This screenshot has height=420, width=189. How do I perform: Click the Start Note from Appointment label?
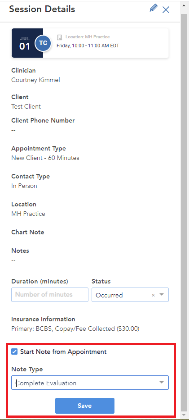click(x=63, y=352)
